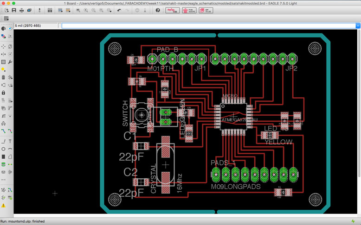Zoom out of the board view
The height and width of the screenshot is (225, 361).
click(x=93, y=10)
